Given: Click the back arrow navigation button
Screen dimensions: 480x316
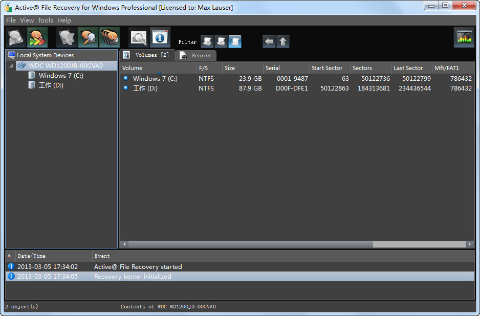Looking at the screenshot, I should tap(269, 41).
